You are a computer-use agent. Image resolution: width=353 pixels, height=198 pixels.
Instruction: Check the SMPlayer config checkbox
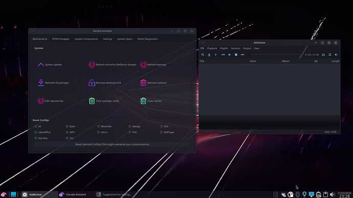tap(161, 132)
